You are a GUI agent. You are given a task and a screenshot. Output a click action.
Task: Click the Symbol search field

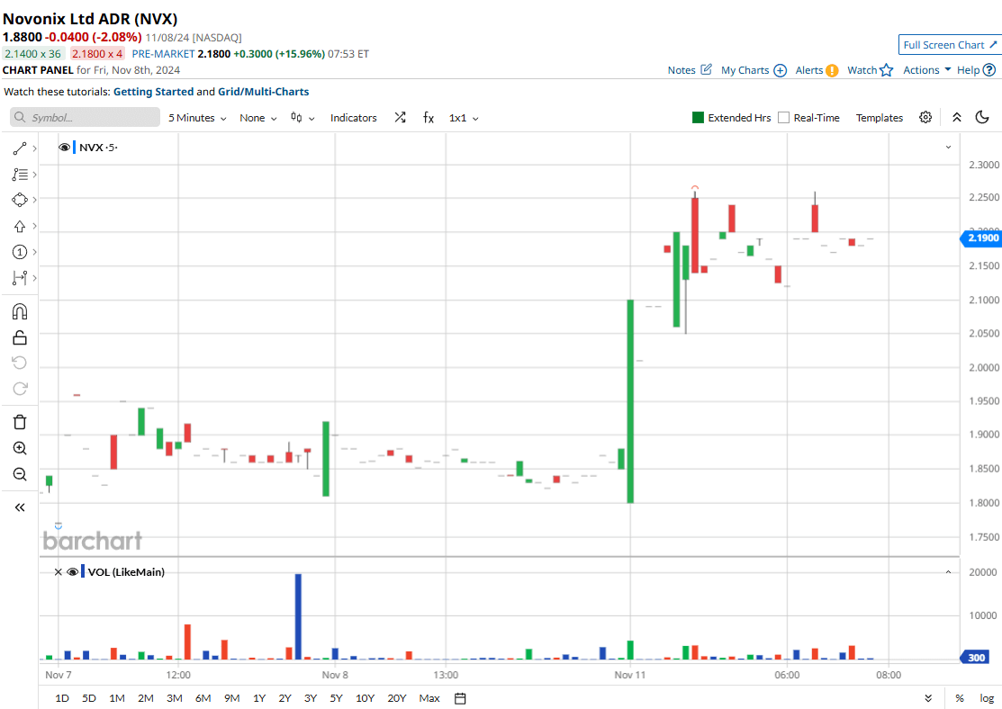[x=85, y=117]
